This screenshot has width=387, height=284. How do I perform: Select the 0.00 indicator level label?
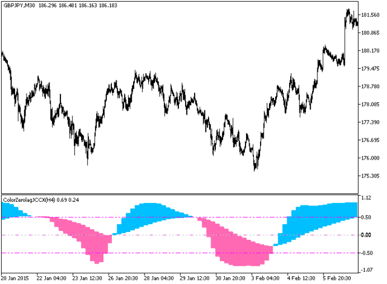[x=365, y=235]
